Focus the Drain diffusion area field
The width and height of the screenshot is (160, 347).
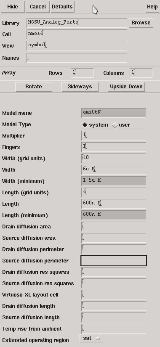click(114, 226)
